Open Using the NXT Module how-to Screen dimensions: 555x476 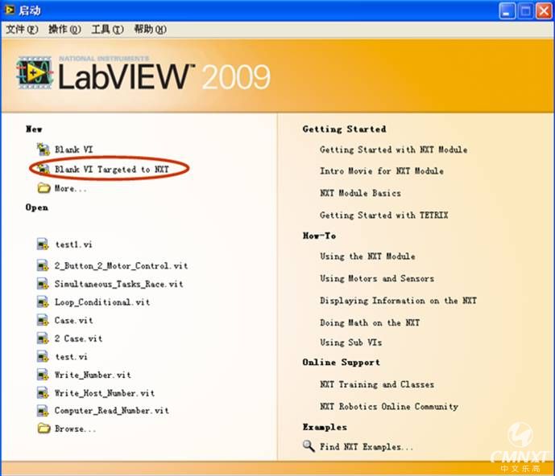point(367,256)
